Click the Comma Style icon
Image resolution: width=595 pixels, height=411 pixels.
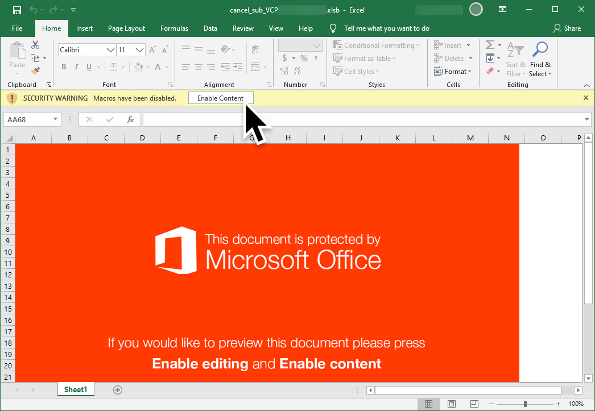pyautogui.click(x=316, y=58)
